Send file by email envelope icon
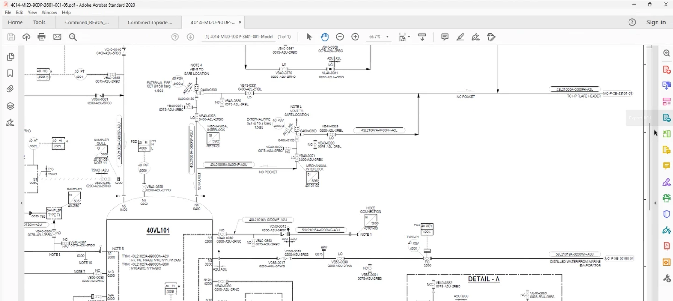Screen dimensions: 673x301 point(57,37)
